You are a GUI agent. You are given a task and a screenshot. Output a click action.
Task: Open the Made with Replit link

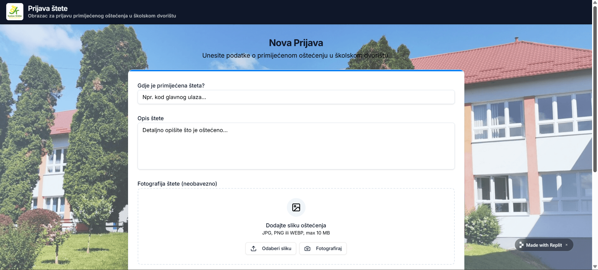(544, 245)
